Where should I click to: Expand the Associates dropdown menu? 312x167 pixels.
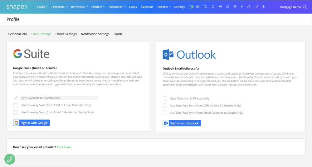point(117,7)
